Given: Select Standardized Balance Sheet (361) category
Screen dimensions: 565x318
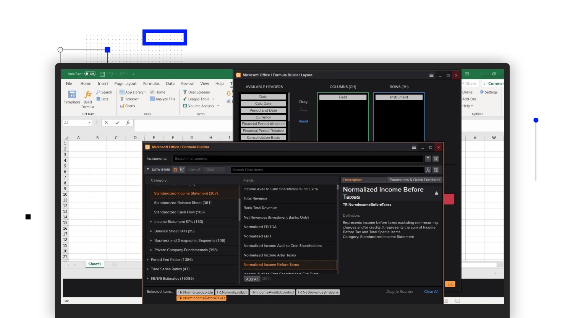Looking at the screenshot, I should point(183,203).
